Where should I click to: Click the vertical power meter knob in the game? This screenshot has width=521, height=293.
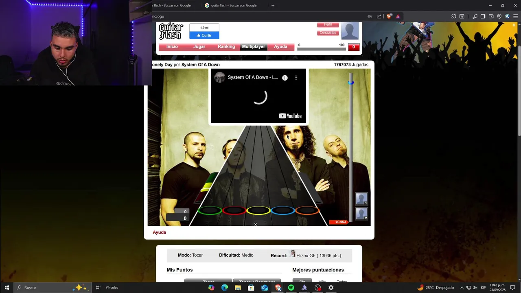pyautogui.click(x=351, y=83)
